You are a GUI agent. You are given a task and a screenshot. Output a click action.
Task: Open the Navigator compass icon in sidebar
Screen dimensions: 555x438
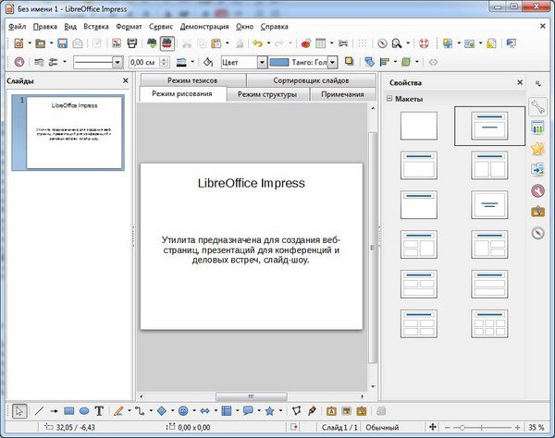coord(537,232)
